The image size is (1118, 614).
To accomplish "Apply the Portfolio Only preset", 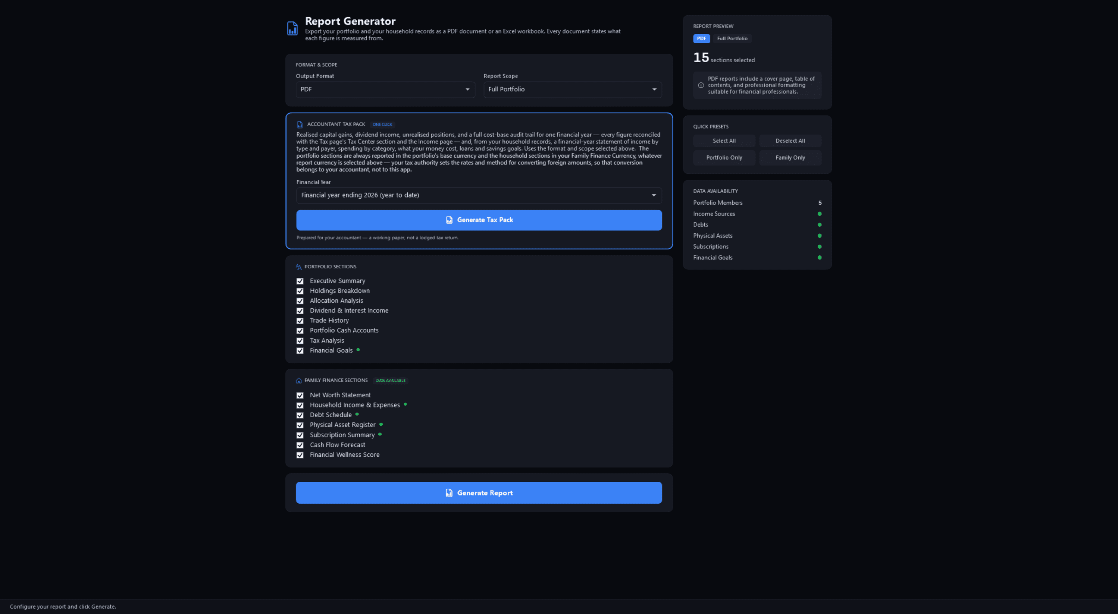I will pyautogui.click(x=724, y=158).
